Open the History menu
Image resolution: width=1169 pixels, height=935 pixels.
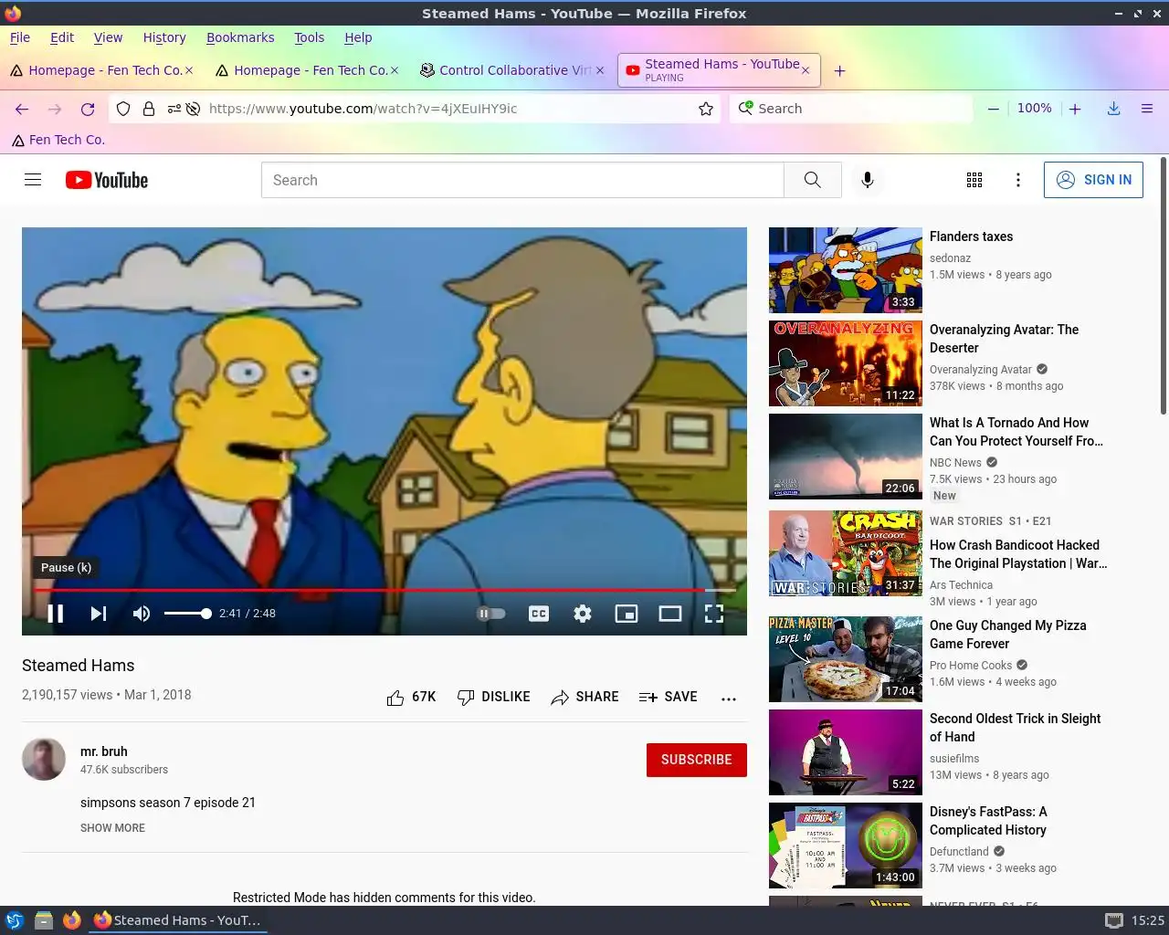[164, 37]
